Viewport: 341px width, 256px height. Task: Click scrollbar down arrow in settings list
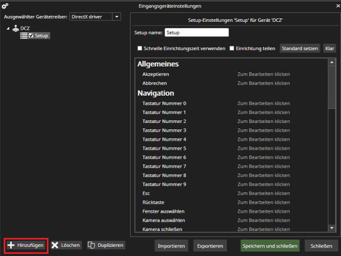(331, 228)
